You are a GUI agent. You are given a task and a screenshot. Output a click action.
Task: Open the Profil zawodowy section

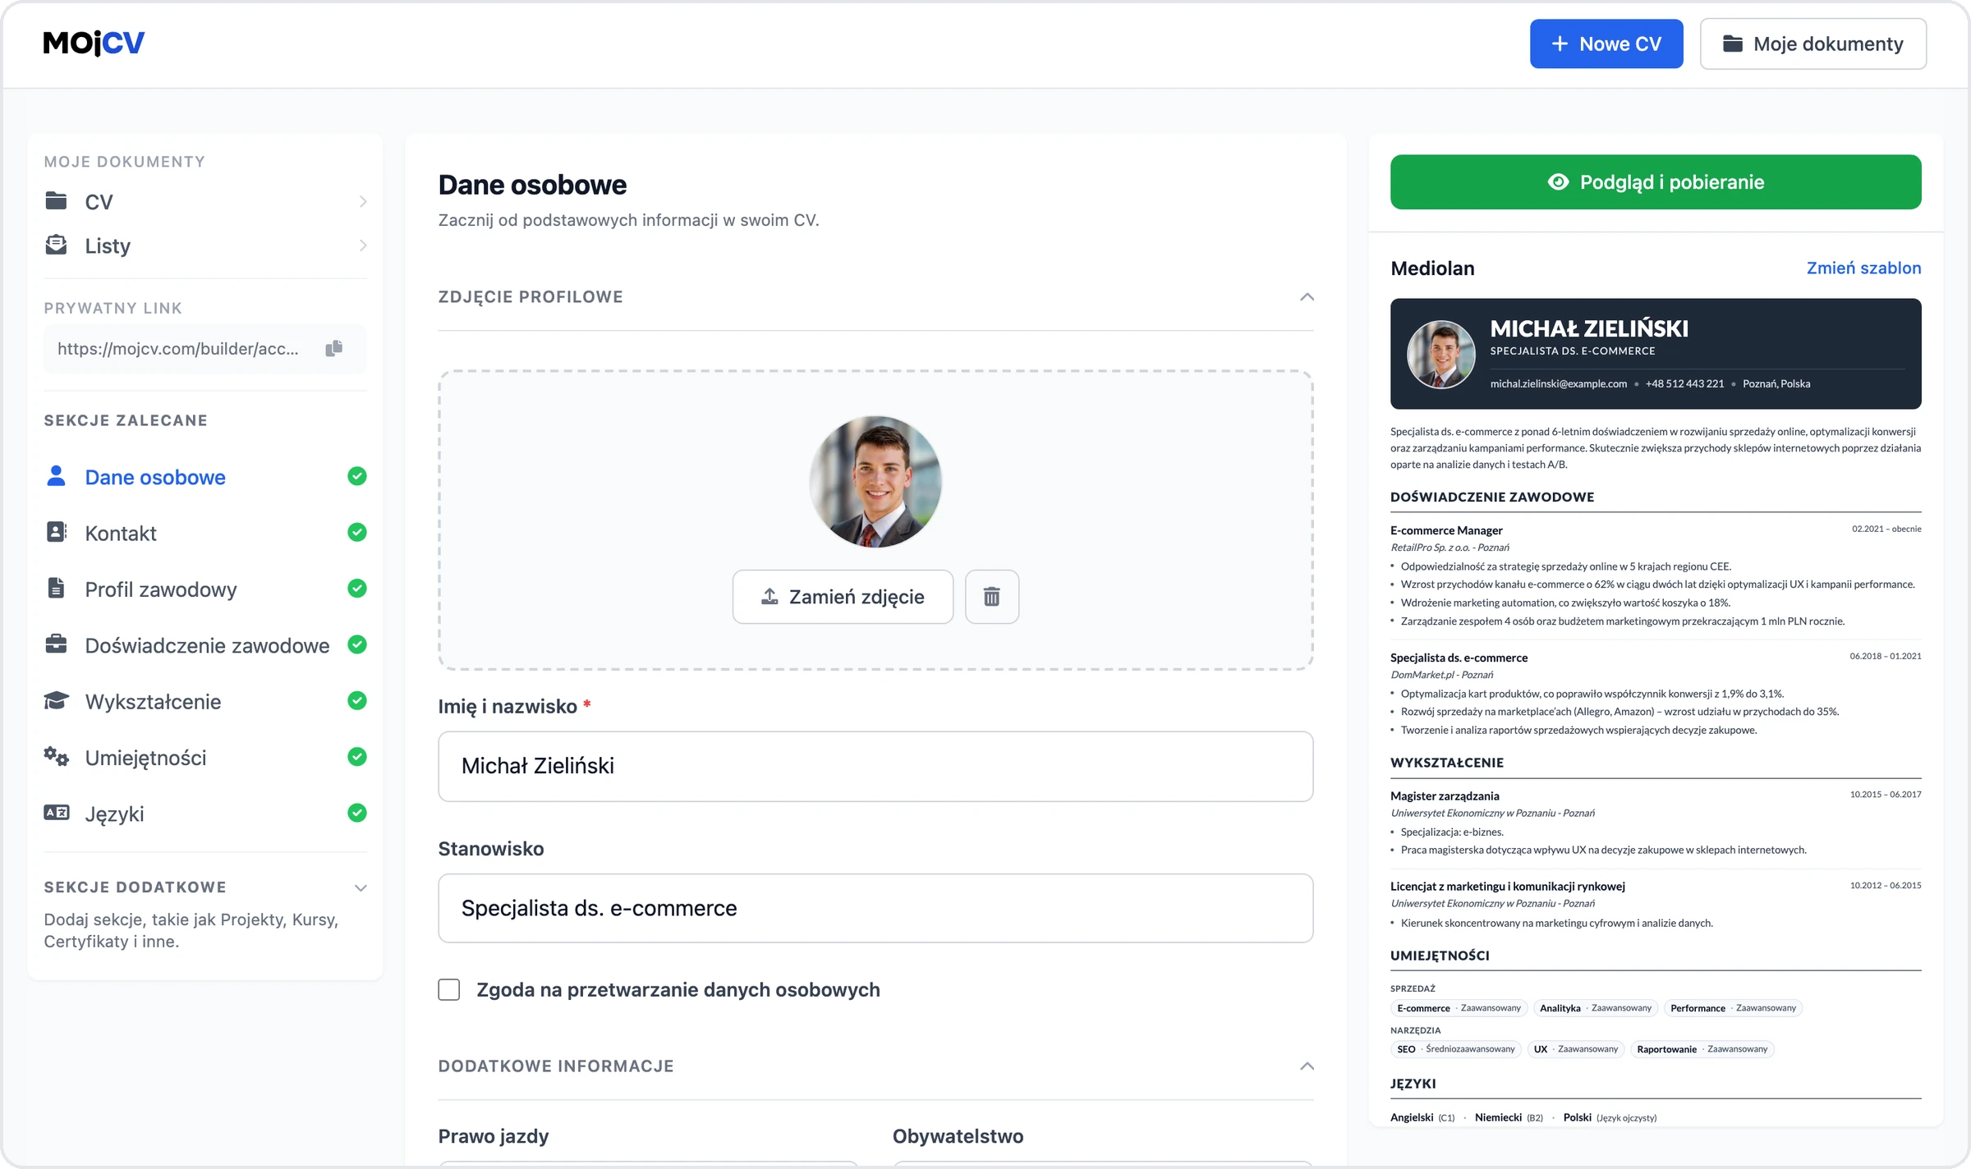205,589
